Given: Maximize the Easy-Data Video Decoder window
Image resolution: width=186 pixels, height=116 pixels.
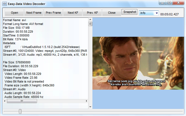Looking at the screenshot, I should 169,3.
